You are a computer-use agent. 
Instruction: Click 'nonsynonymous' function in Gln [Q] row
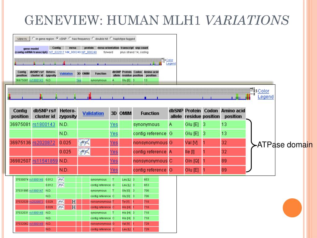(x=150, y=161)
